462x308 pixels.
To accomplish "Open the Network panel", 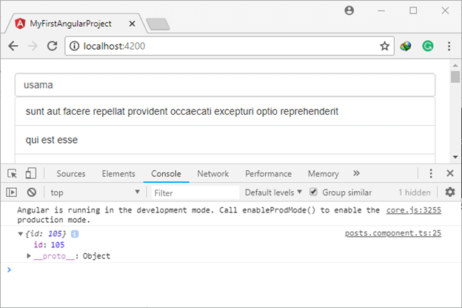I will tap(213, 173).
